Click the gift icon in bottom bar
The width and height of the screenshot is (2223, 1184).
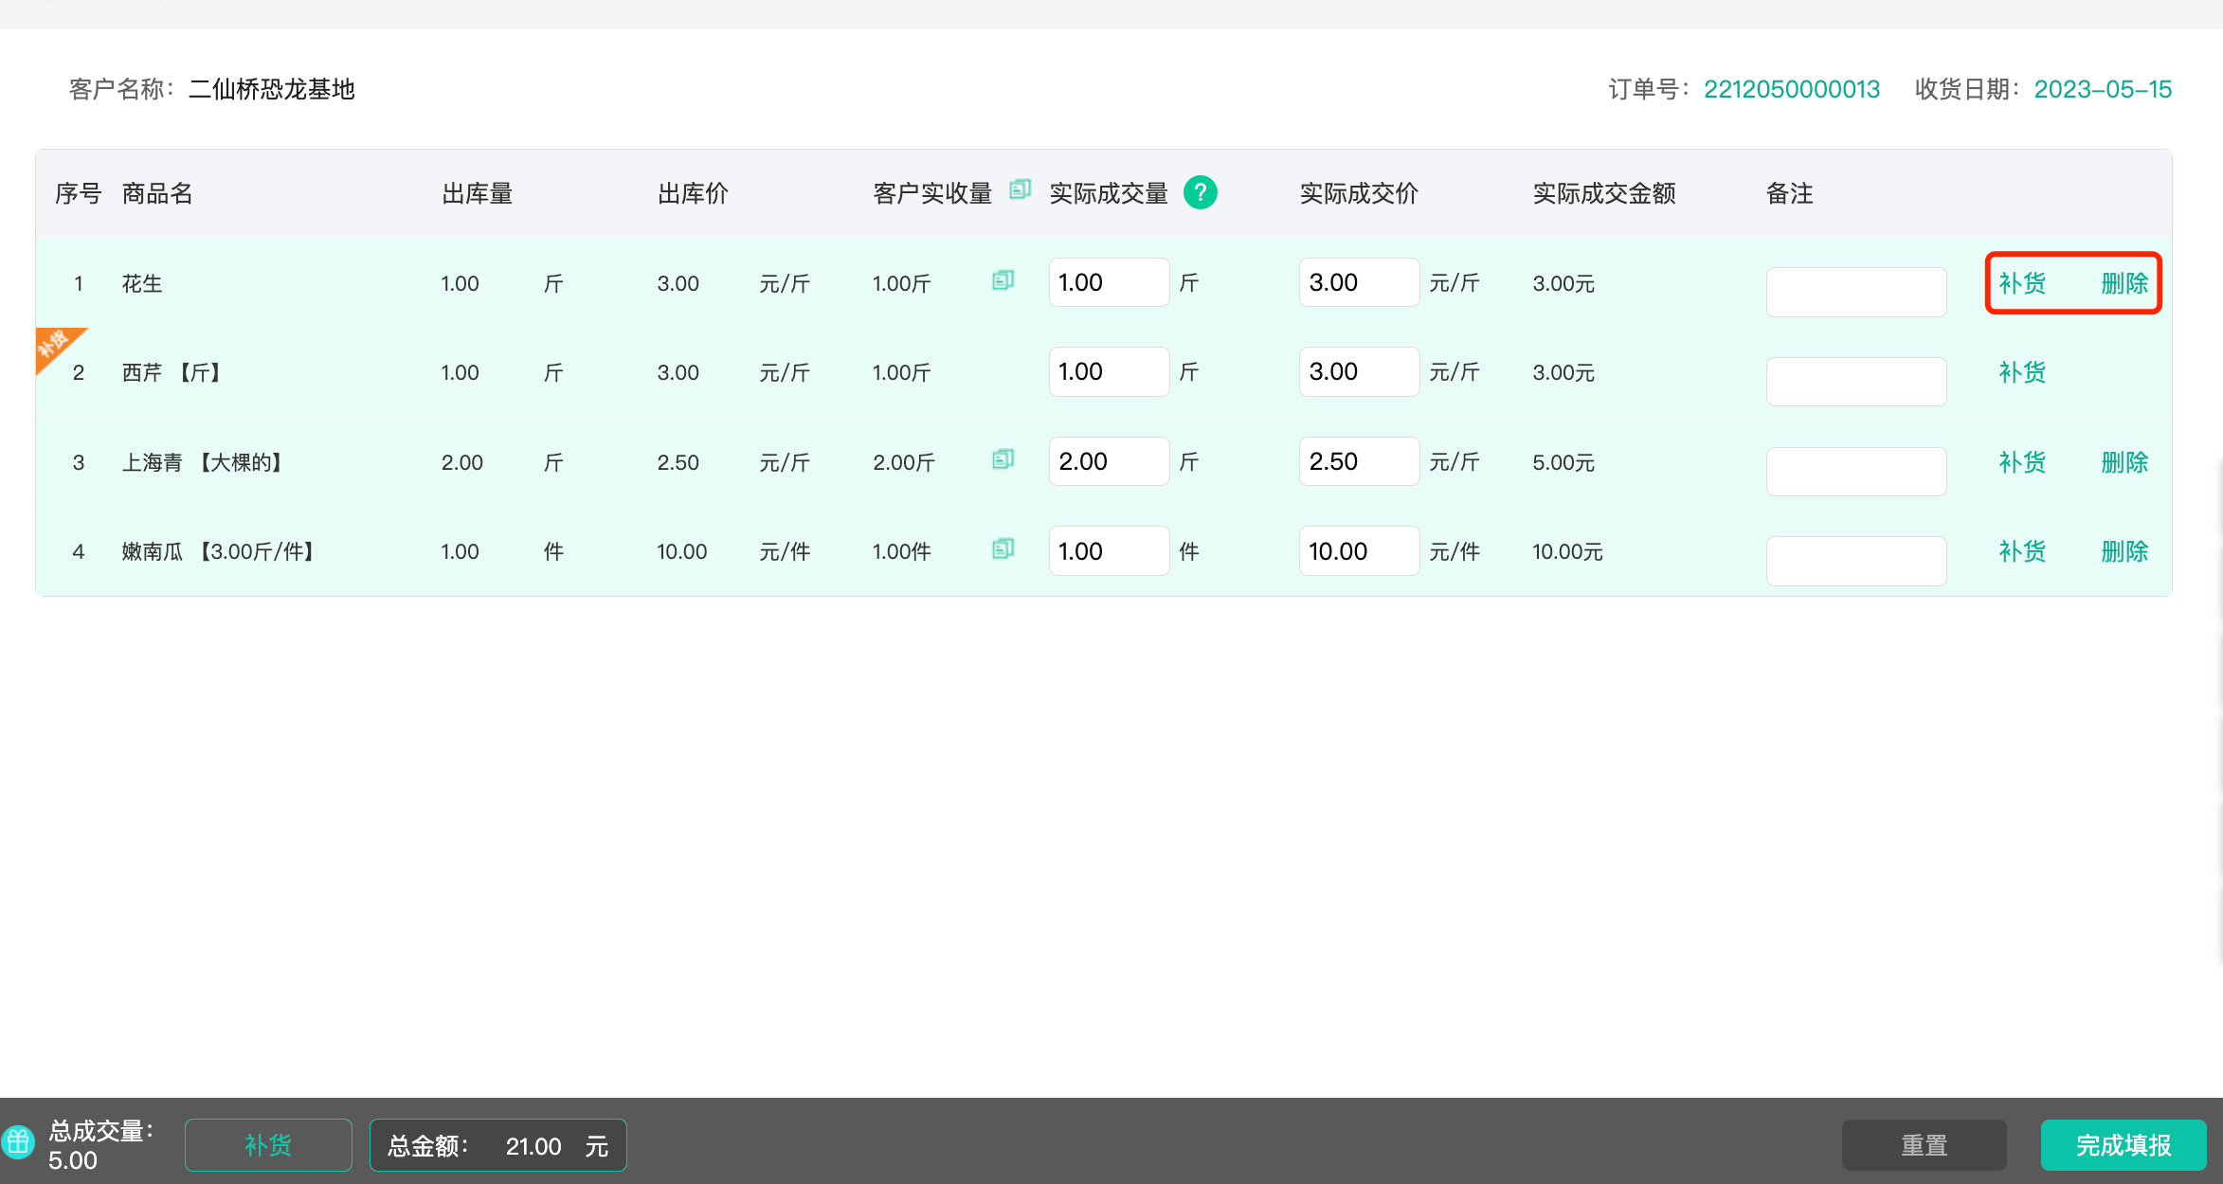[18, 1141]
